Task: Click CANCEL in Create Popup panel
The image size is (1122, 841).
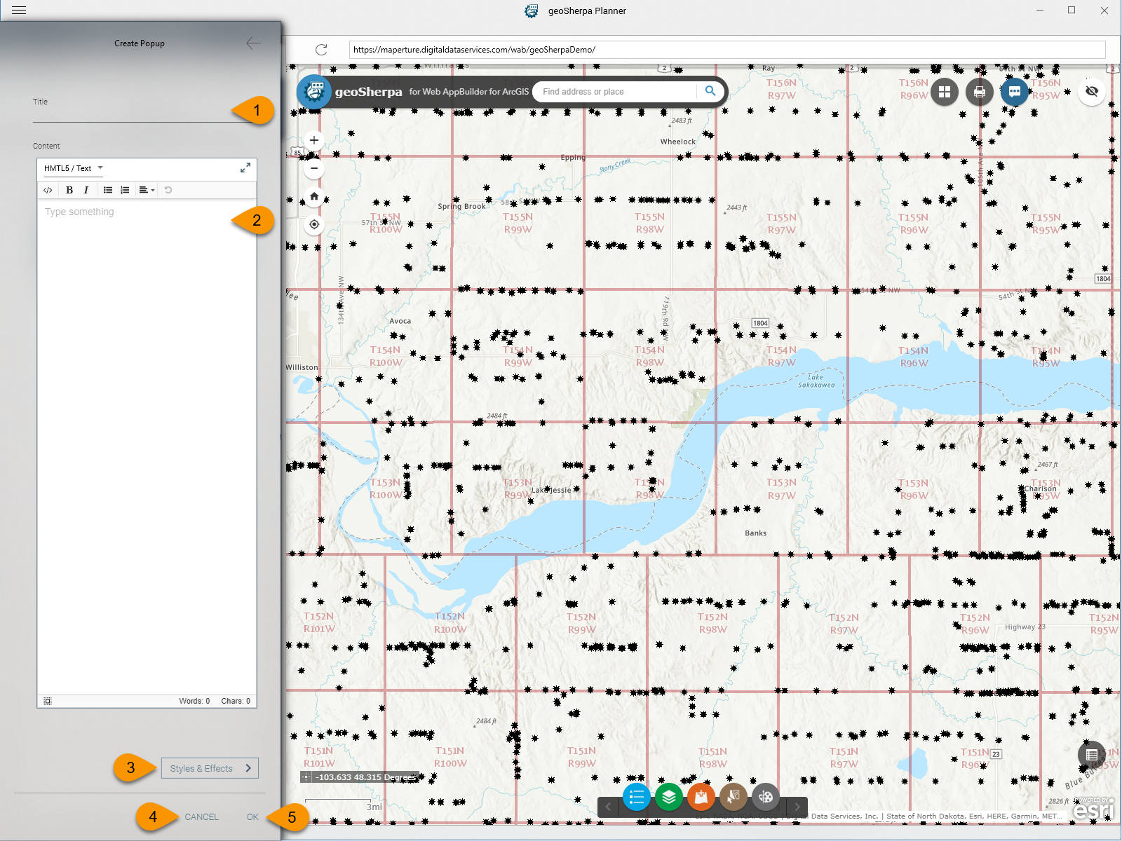Action: 201,817
